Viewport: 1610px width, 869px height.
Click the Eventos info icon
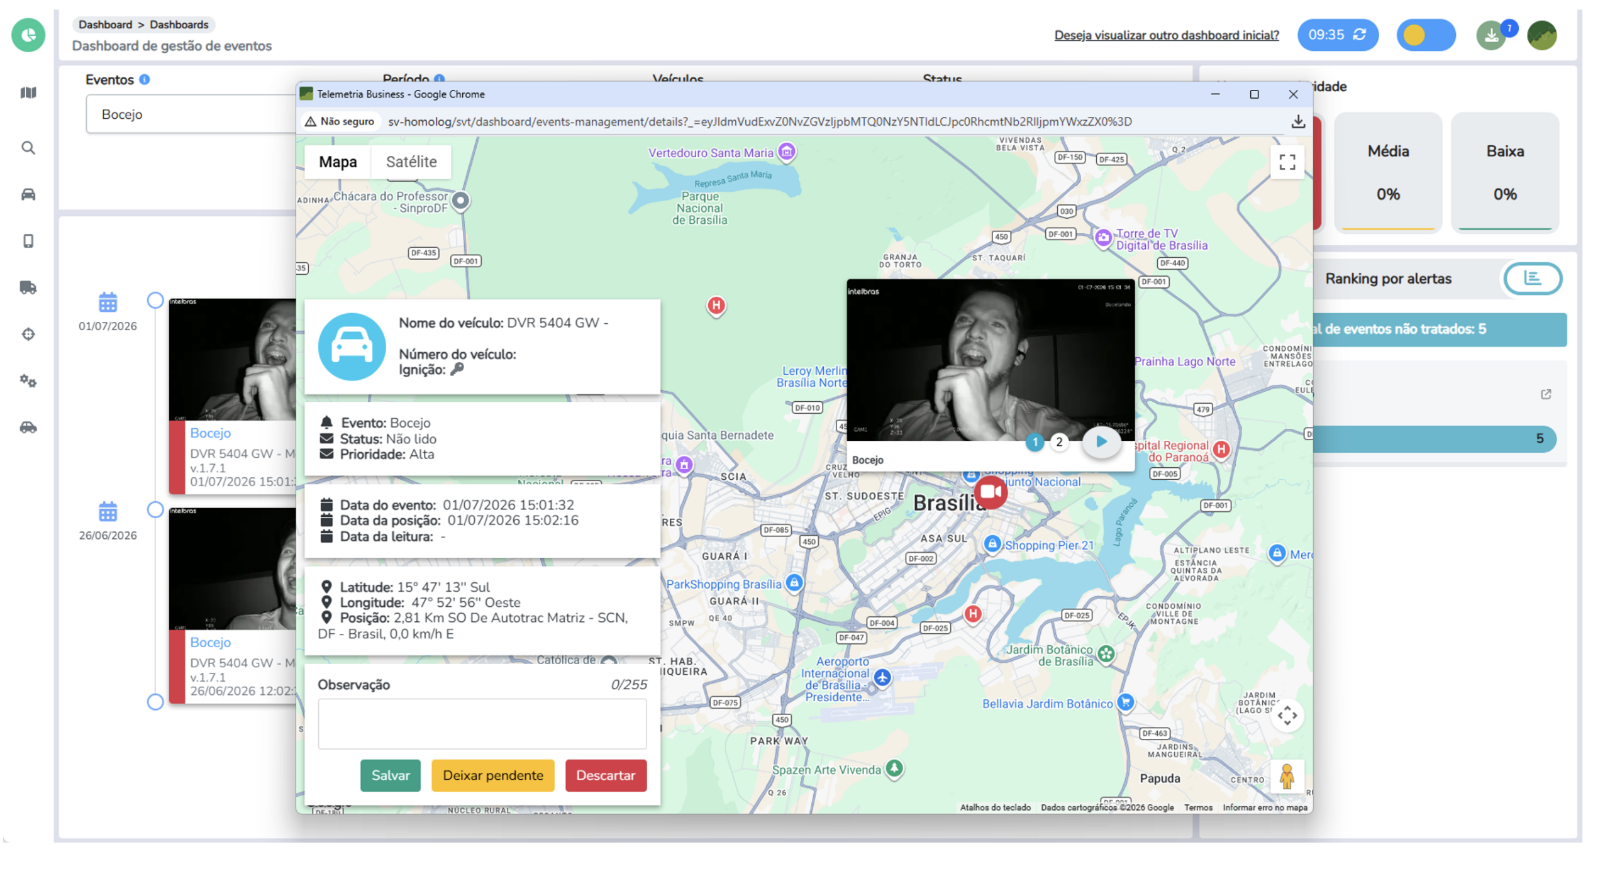click(144, 79)
